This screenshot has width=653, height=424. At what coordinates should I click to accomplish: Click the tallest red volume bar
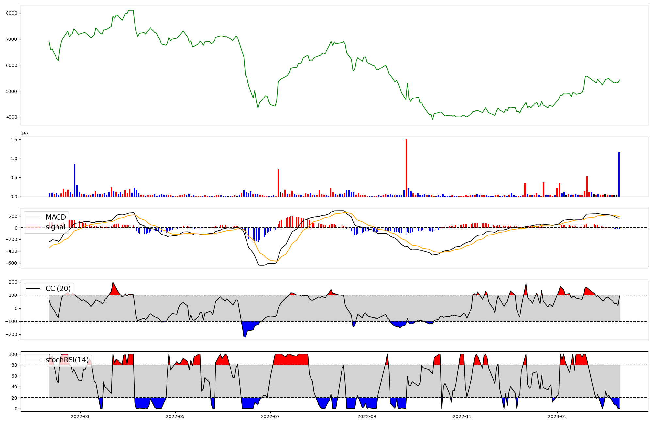tap(406, 168)
